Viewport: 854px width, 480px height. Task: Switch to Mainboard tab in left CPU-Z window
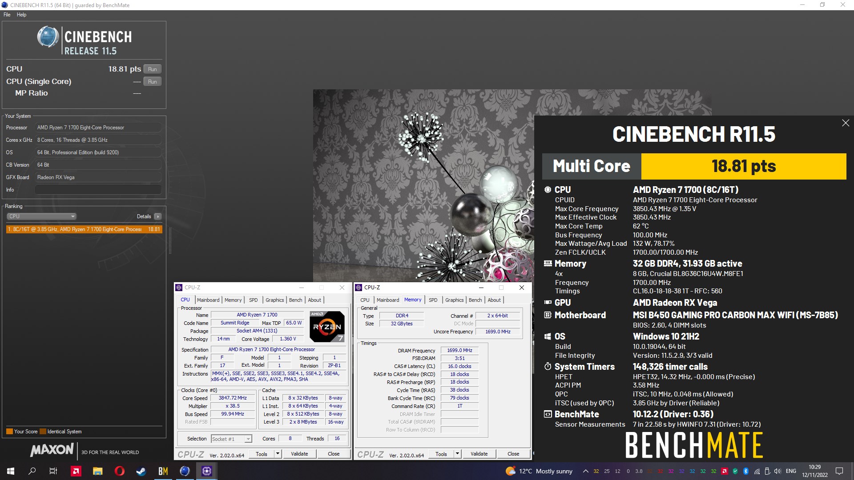pyautogui.click(x=208, y=300)
